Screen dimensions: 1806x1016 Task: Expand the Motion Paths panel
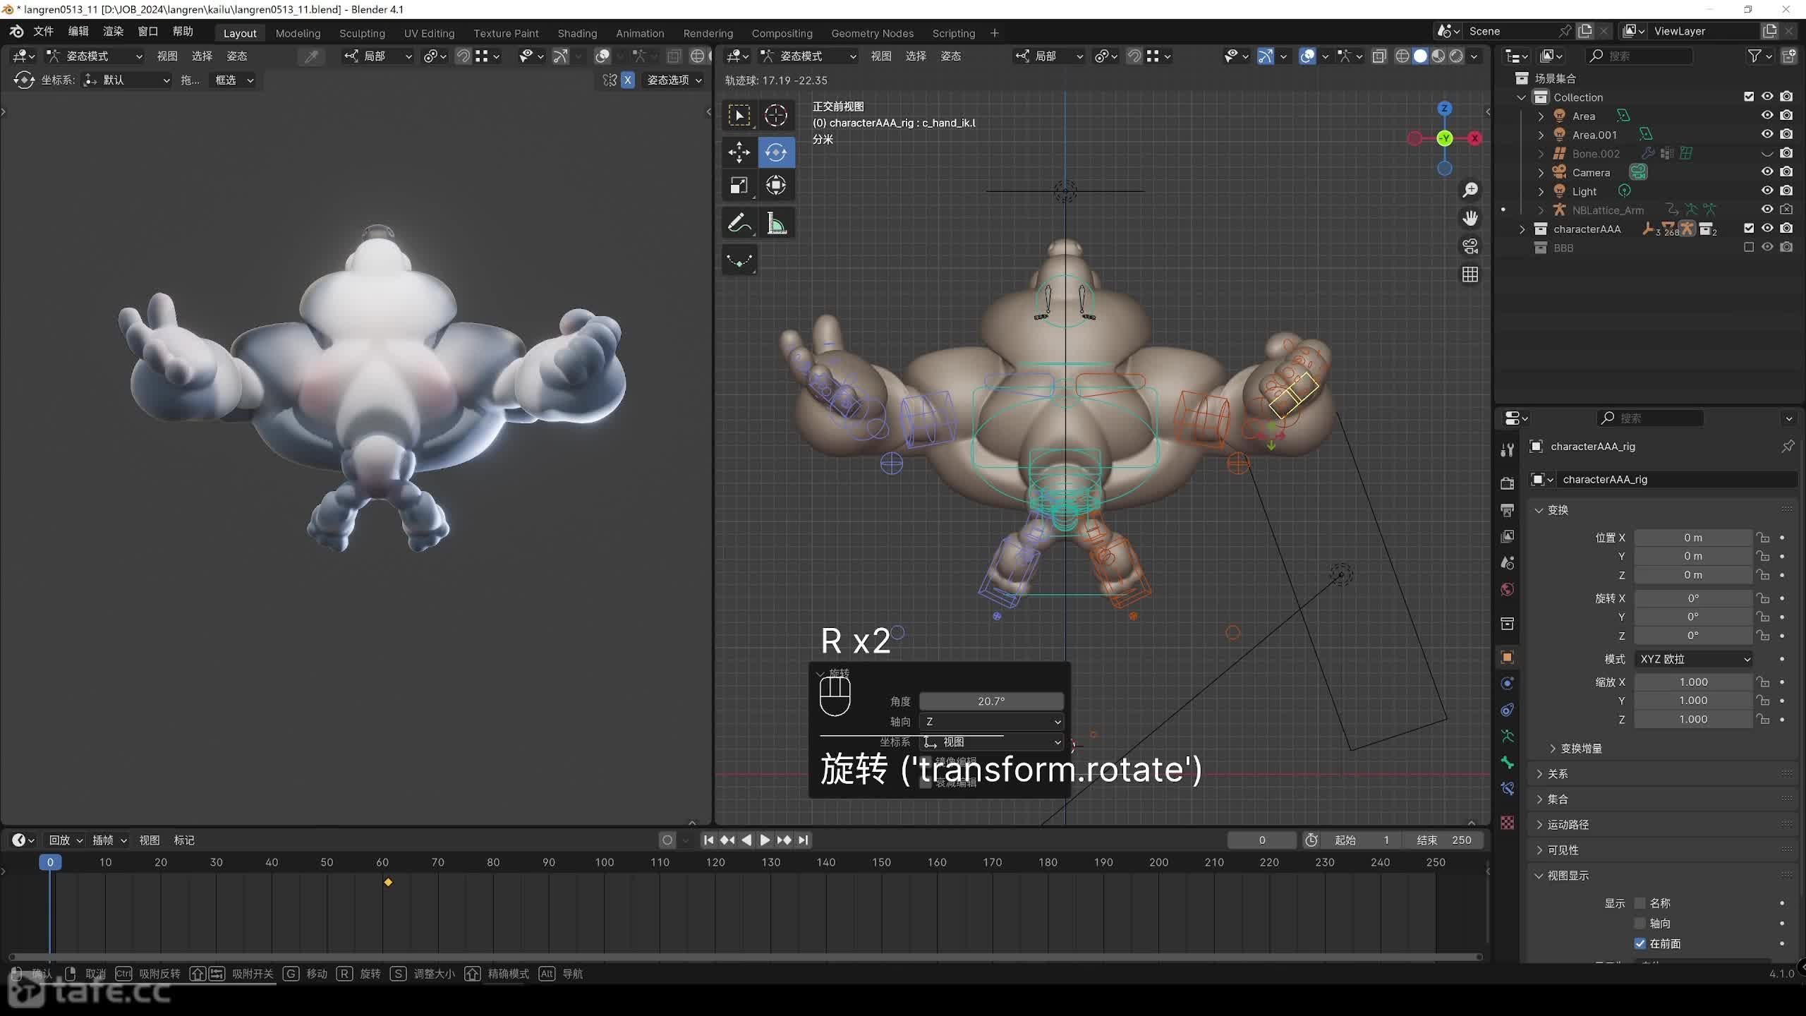(x=1568, y=825)
